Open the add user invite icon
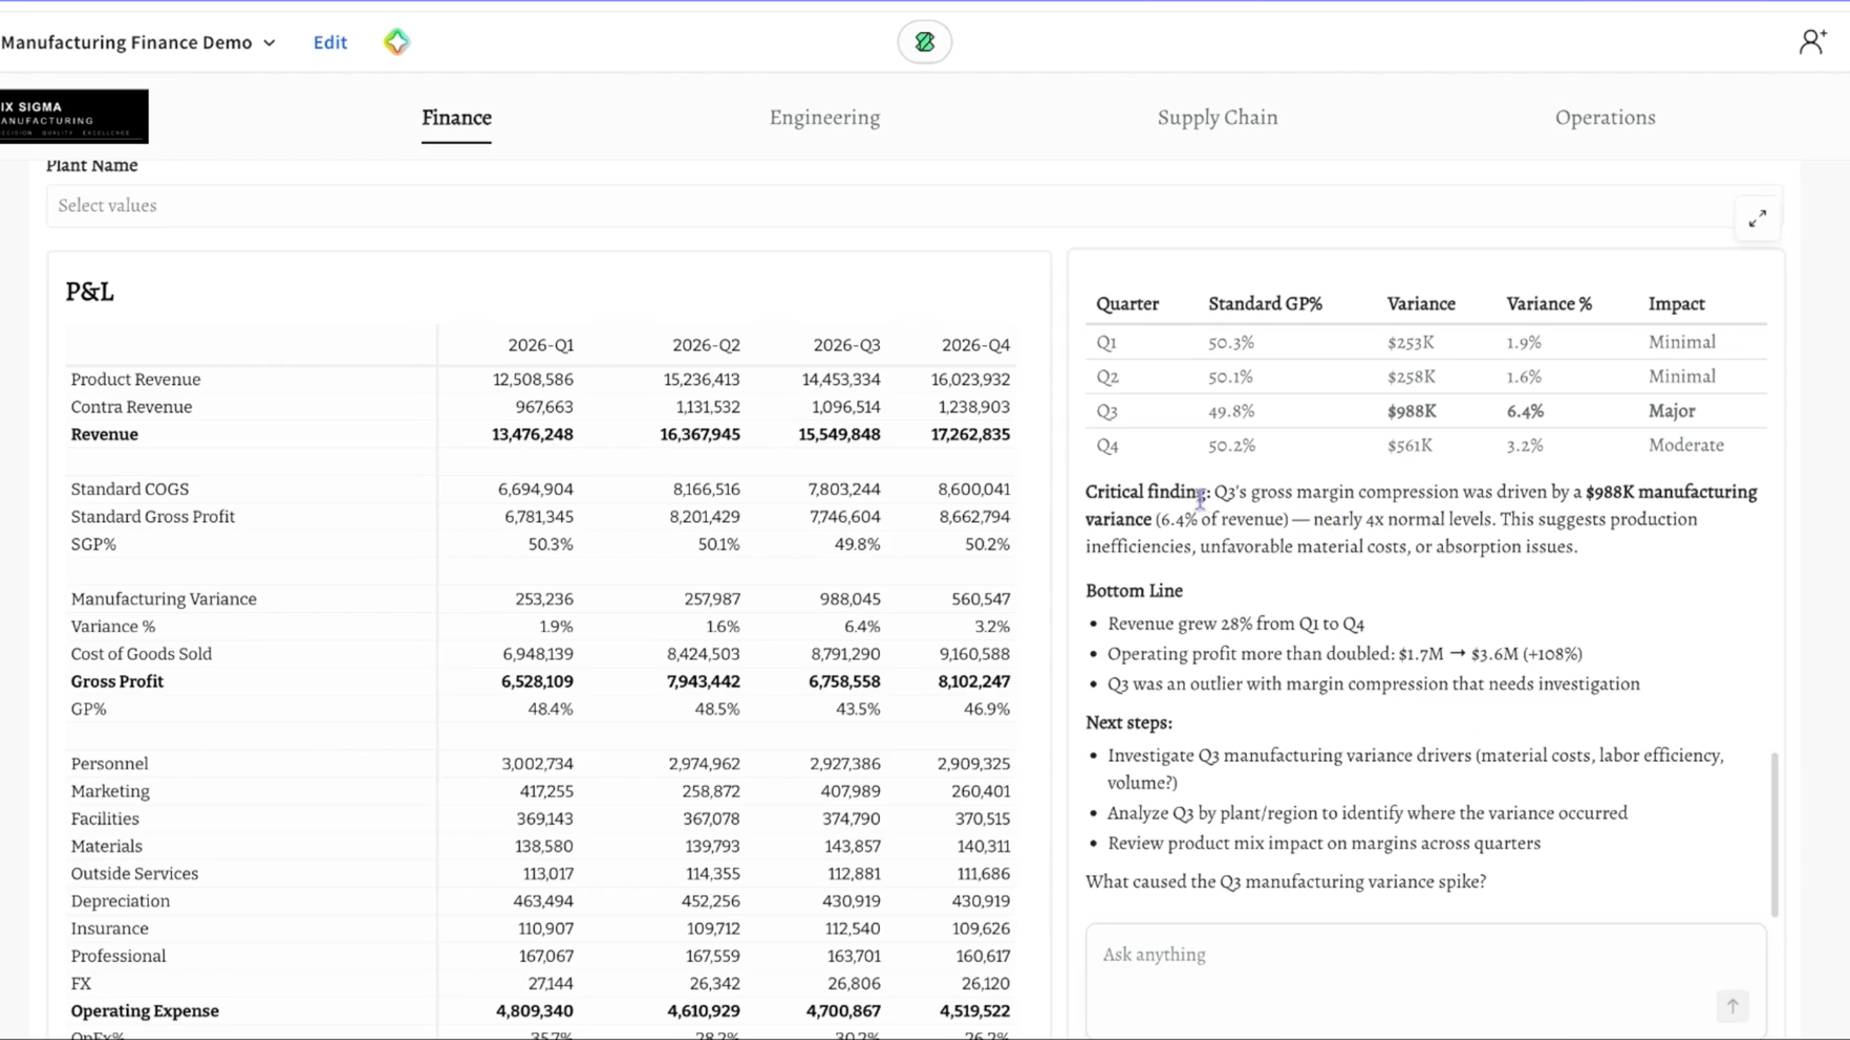 tap(1812, 41)
